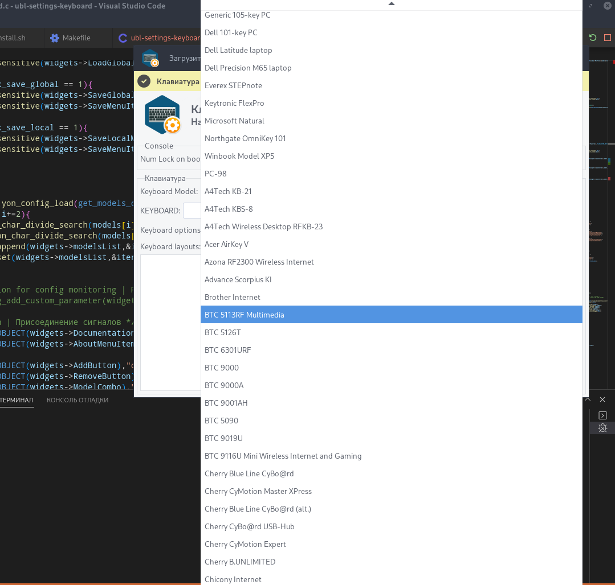This screenshot has width=615, height=585.
Task: Pick Cherry B.UNLIMITED model
Action: point(391,562)
